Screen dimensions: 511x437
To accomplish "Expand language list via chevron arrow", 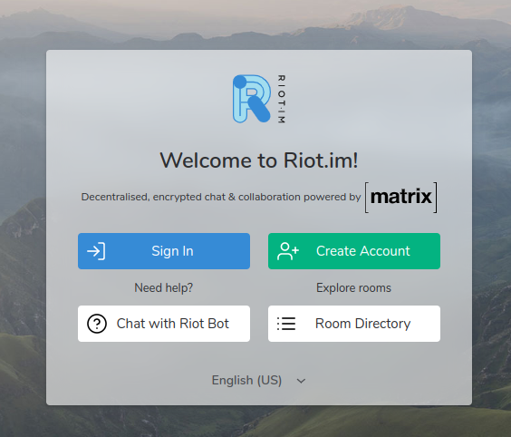I will pyautogui.click(x=301, y=381).
